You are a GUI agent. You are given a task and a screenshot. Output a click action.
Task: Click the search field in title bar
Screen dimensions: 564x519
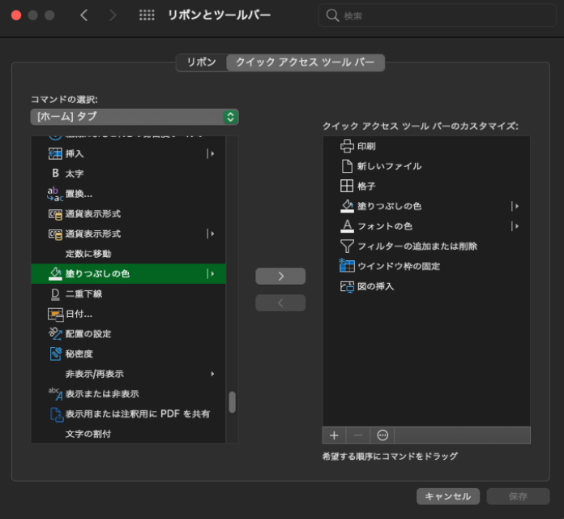tap(438, 15)
